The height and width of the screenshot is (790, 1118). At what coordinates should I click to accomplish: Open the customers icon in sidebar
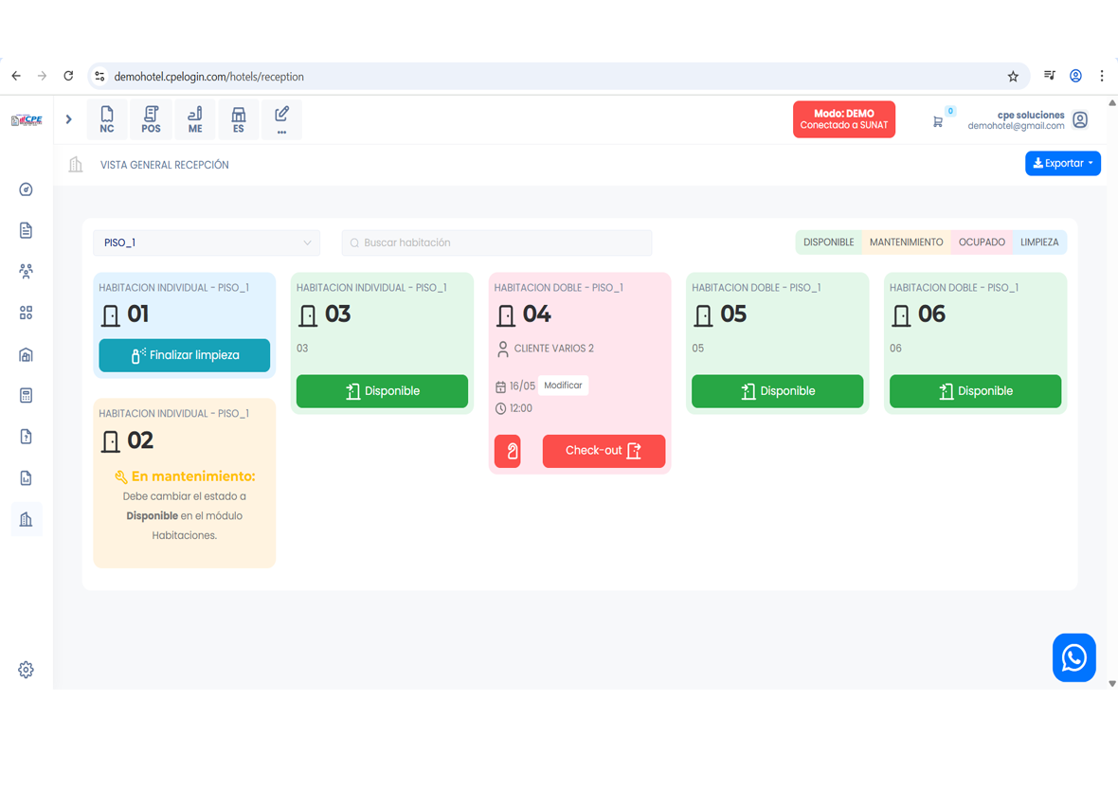tap(26, 272)
